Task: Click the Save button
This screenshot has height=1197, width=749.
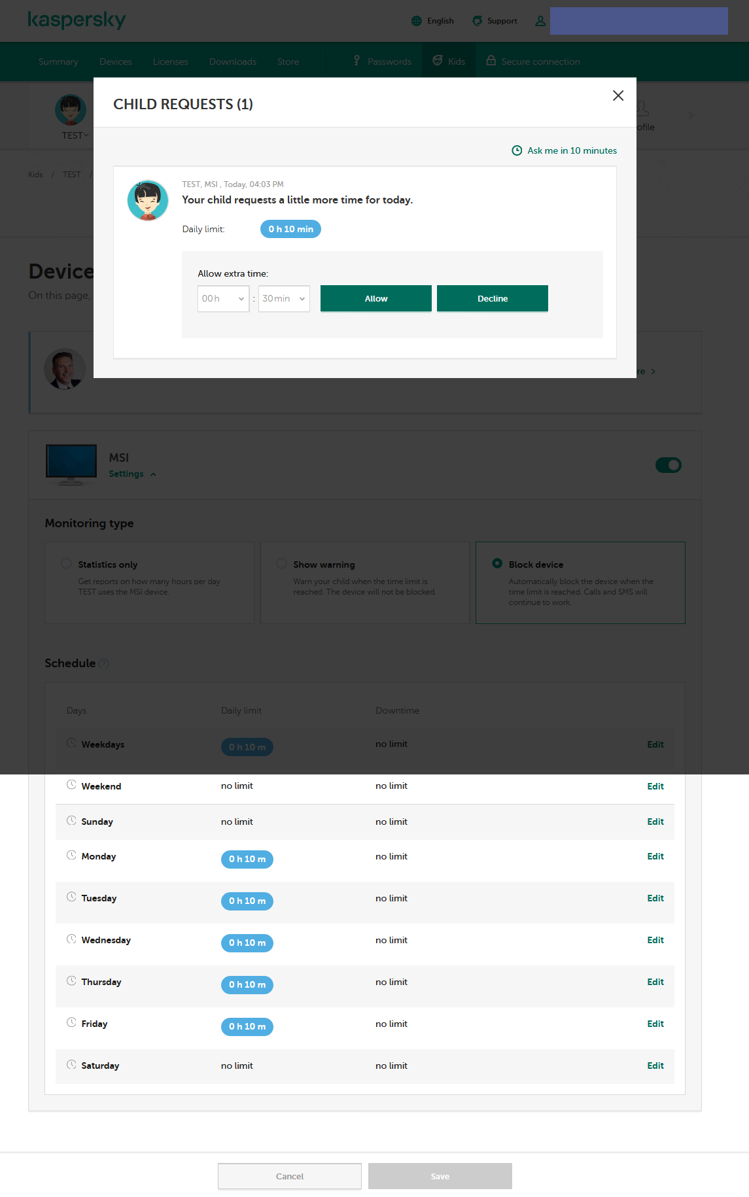Action: click(x=440, y=1176)
